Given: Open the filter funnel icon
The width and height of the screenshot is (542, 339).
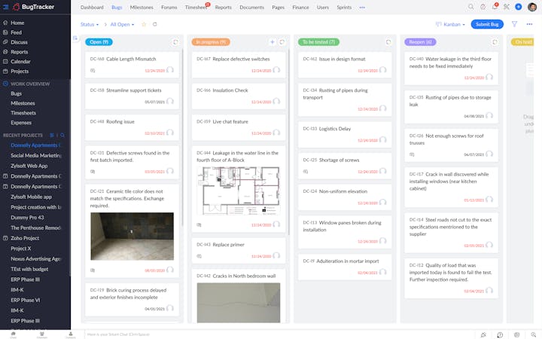Looking at the screenshot, I should coord(514,24).
